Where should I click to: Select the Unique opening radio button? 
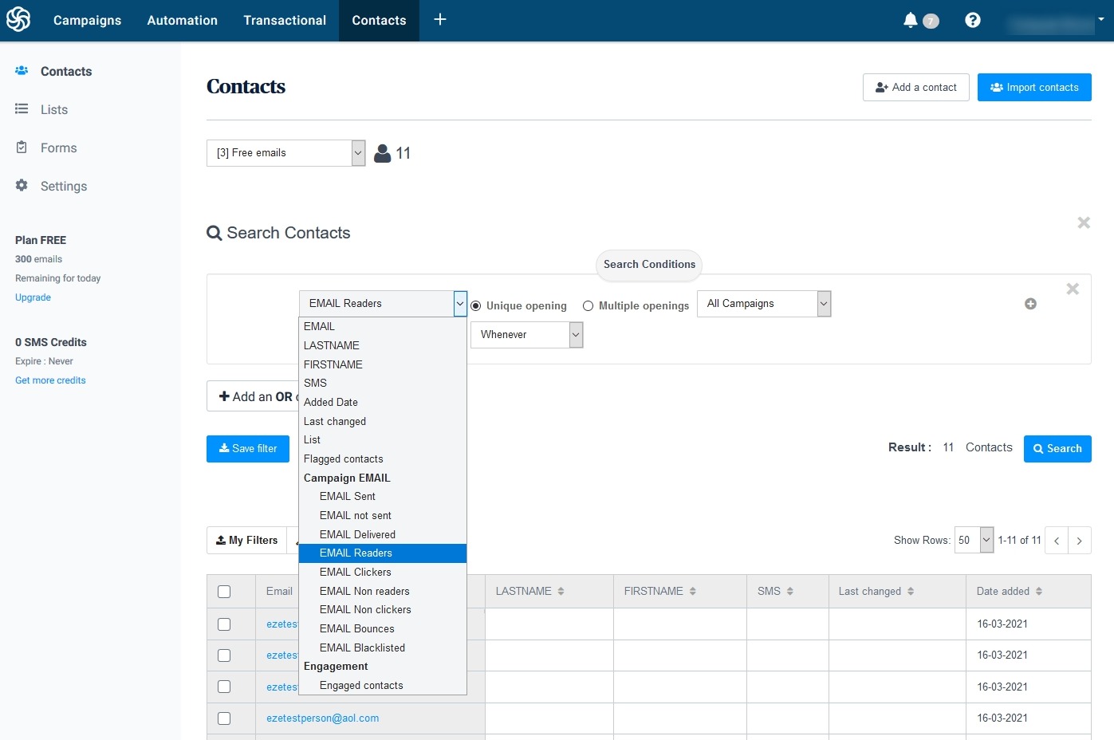point(476,306)
